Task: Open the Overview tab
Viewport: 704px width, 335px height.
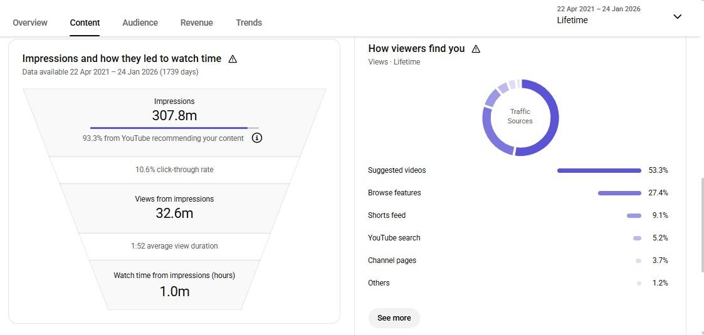Action: coord(30,23)
